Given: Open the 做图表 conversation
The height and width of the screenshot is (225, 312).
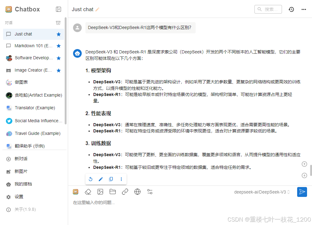Looking at the screenshot, I should (33, 82).
